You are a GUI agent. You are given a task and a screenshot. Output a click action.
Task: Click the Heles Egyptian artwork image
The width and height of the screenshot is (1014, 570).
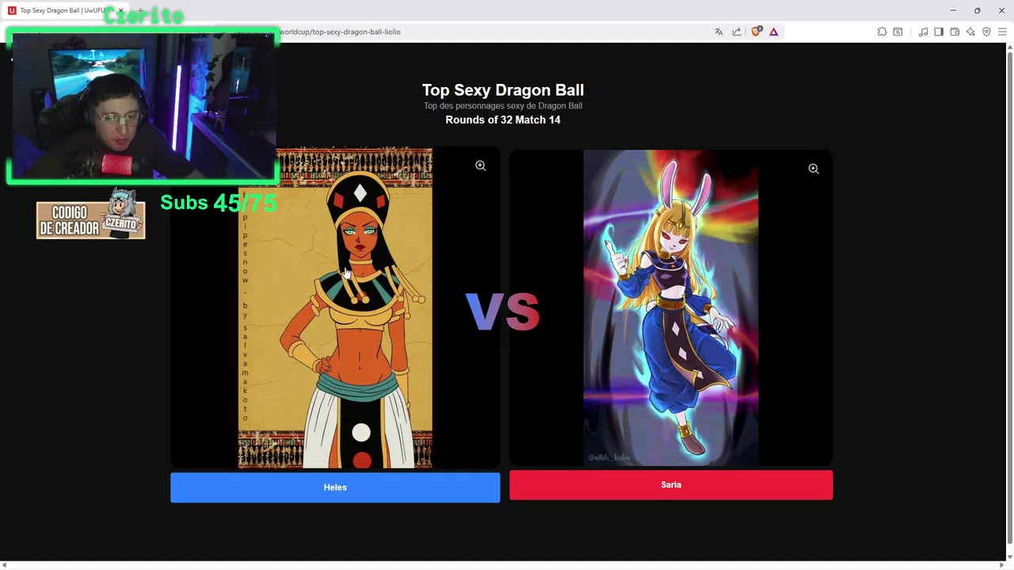click(335, 308)
